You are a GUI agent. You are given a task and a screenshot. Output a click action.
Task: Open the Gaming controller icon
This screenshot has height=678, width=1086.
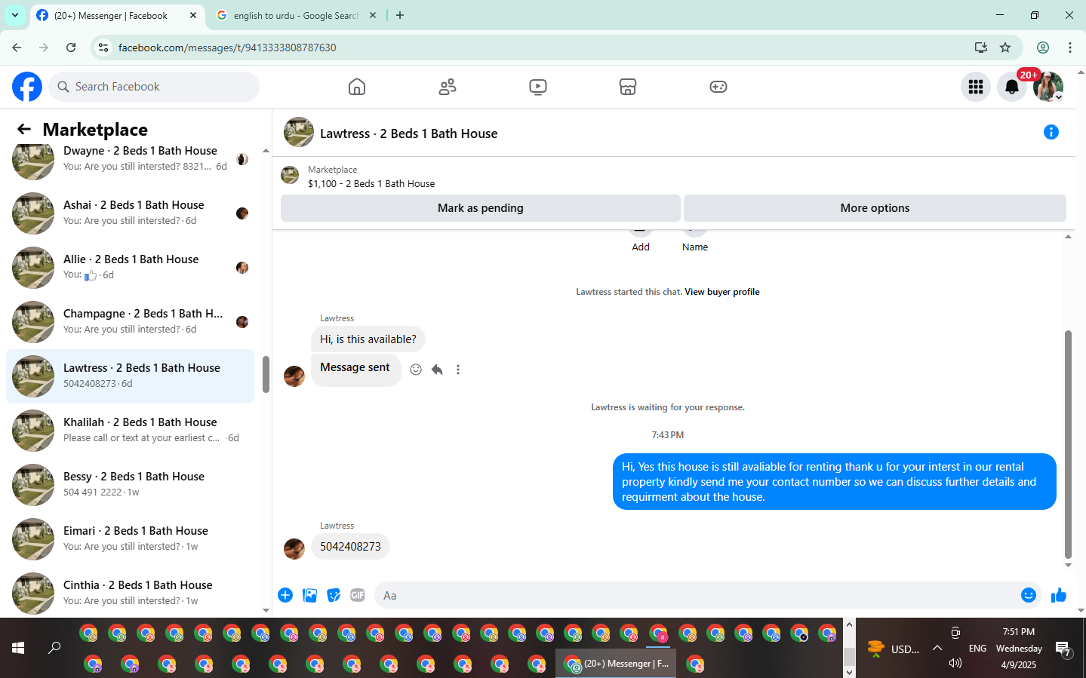(x=718, y=87)
